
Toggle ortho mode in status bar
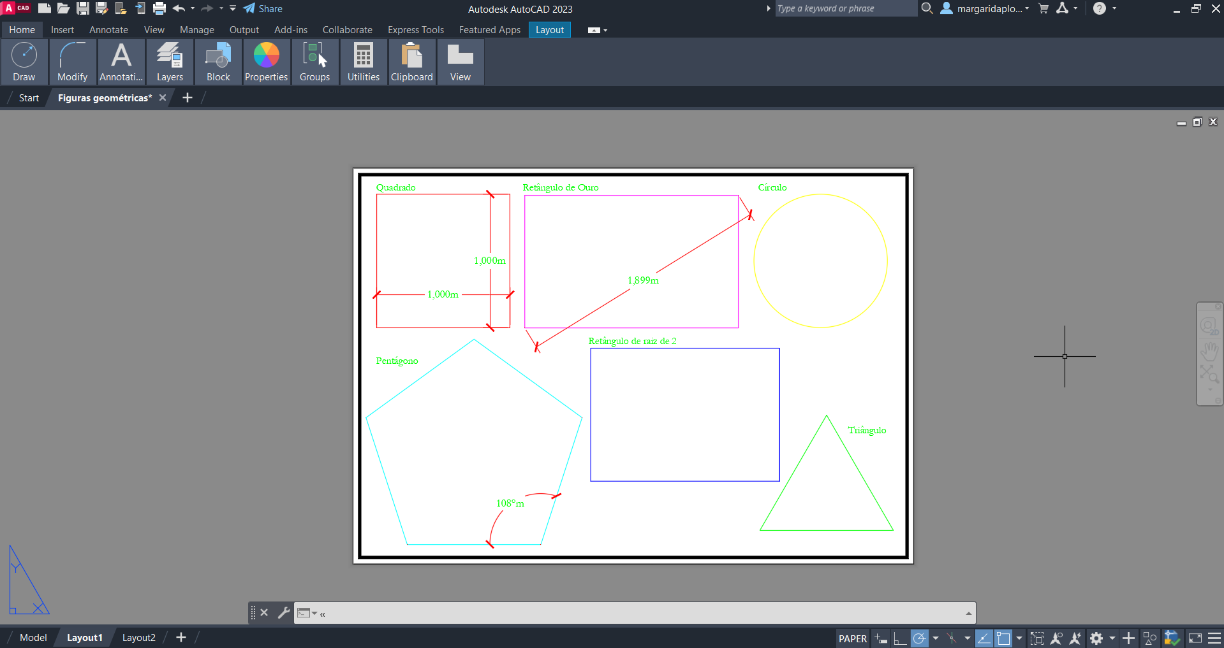[x=900, y=638]
